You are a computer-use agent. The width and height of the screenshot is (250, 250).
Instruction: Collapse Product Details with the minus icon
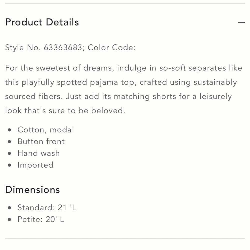(241, 22)
